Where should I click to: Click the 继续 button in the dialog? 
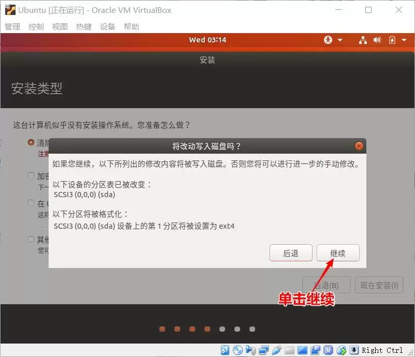338,252
